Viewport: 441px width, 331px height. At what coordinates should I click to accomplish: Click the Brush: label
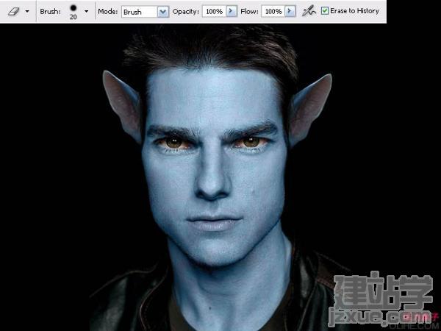point(50,12)
